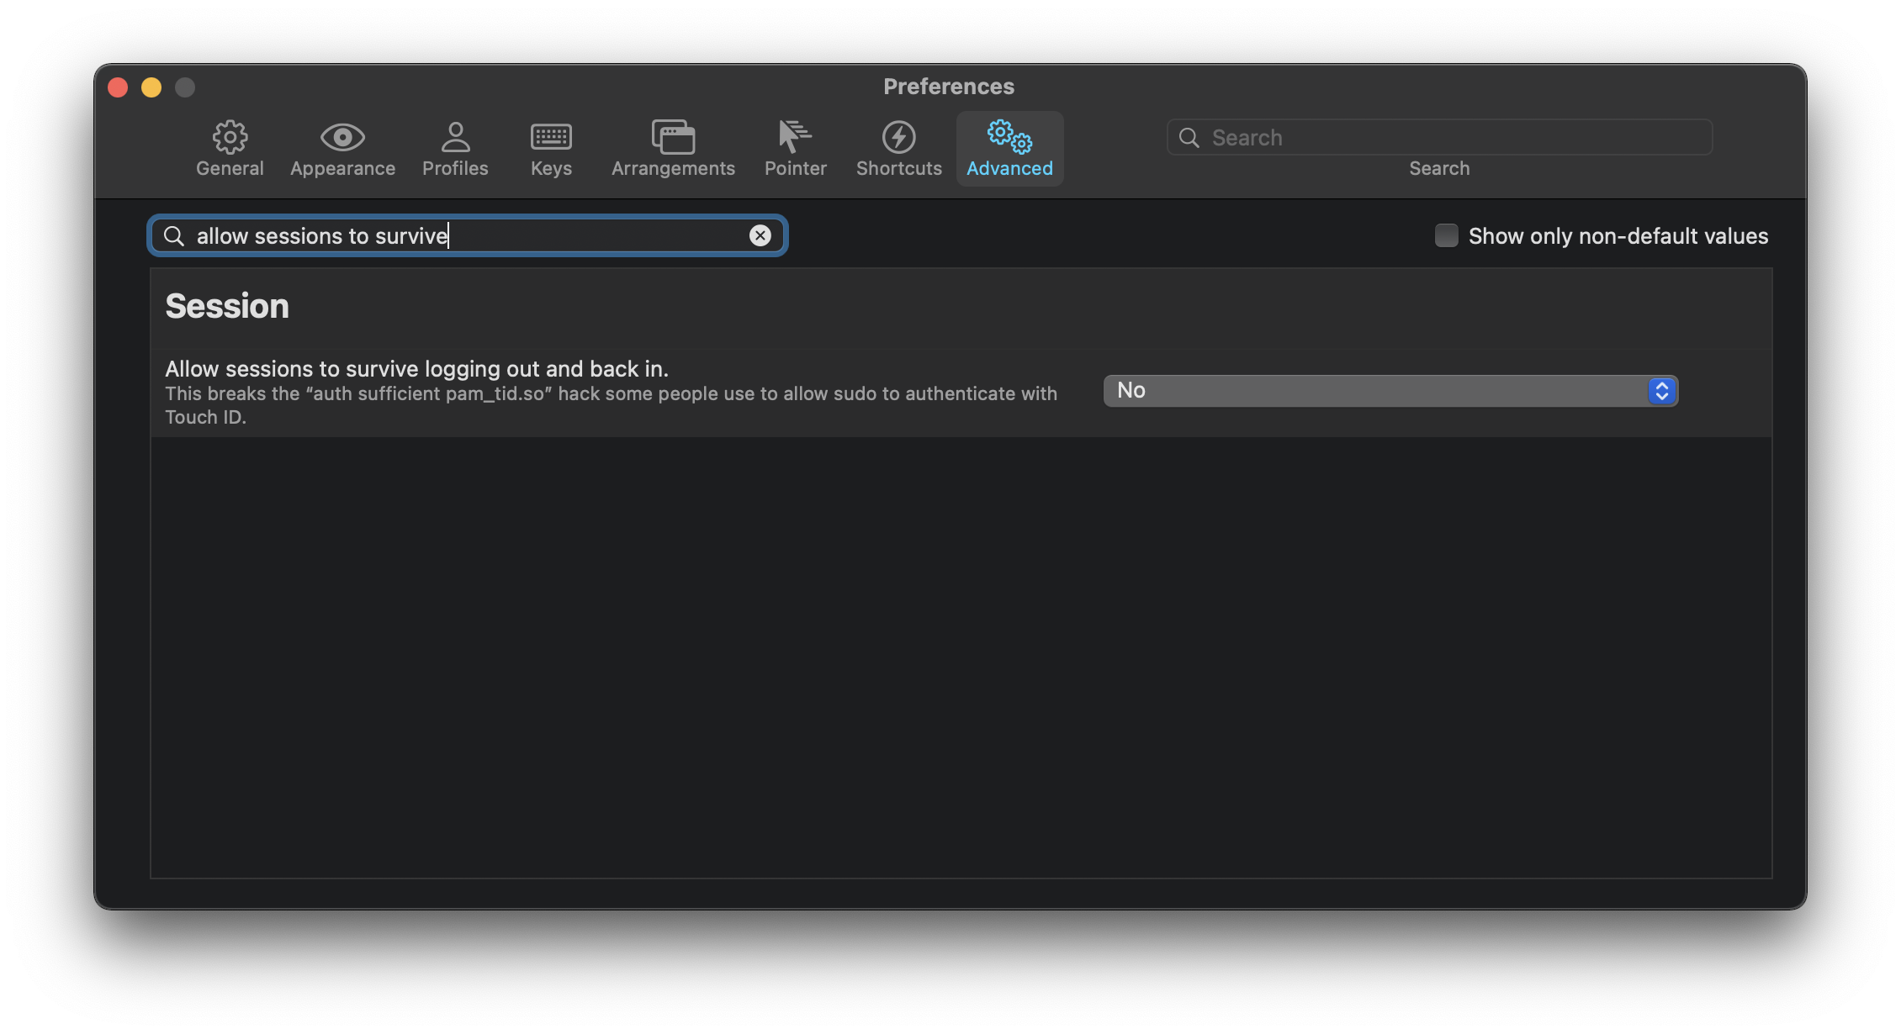Open Appearance preferences panel
Screen dimensions: 1901x1034
342,143
